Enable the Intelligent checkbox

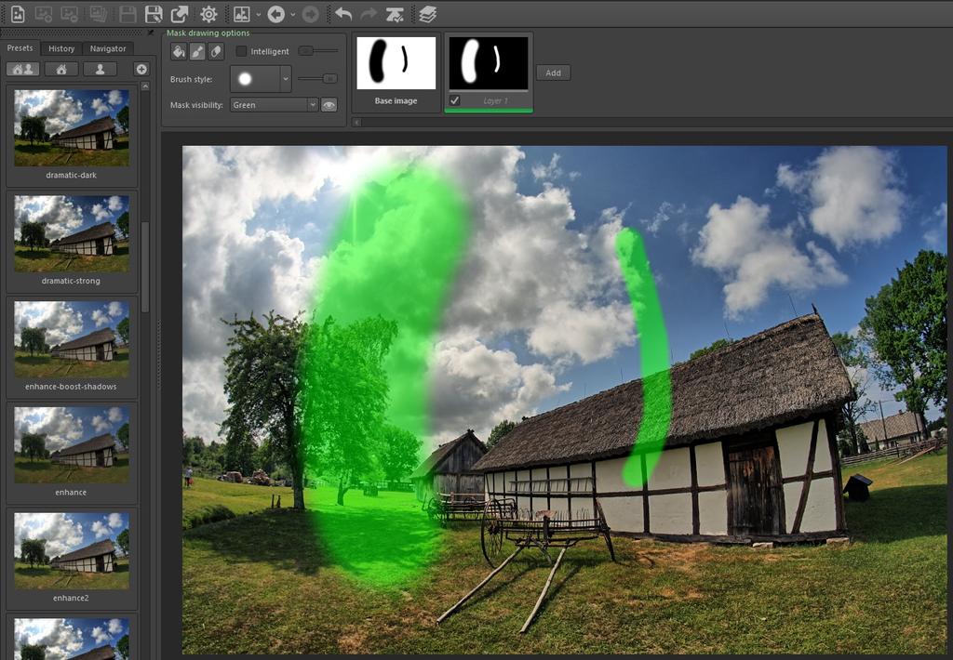tap(241, 52)
